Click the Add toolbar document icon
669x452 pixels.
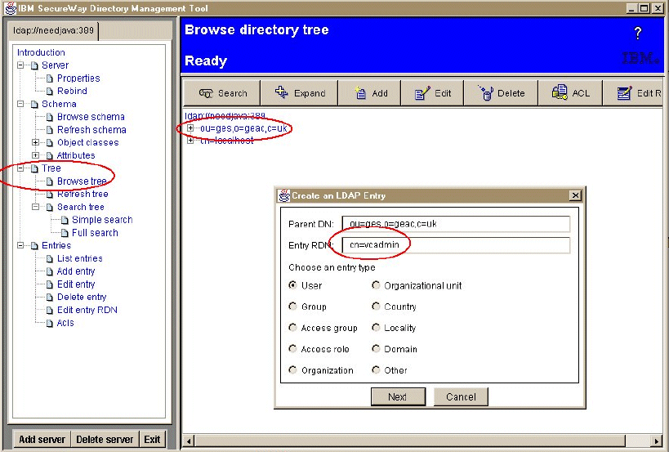point(360,92)
